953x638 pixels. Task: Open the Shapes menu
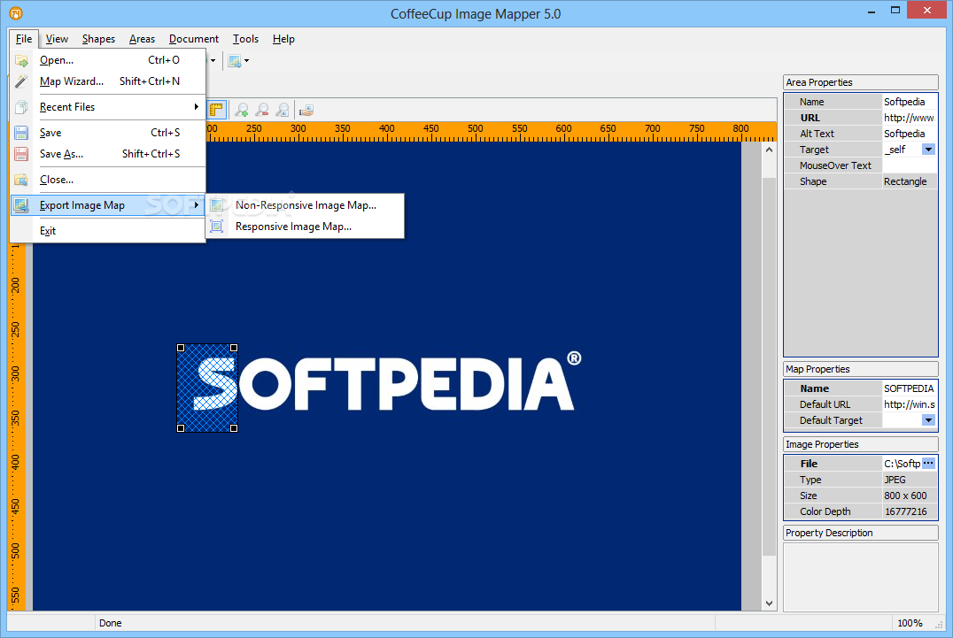click(98, 39)
